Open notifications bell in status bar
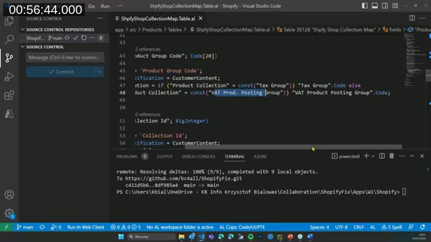431x242 pixels. [x=422, y=227]
